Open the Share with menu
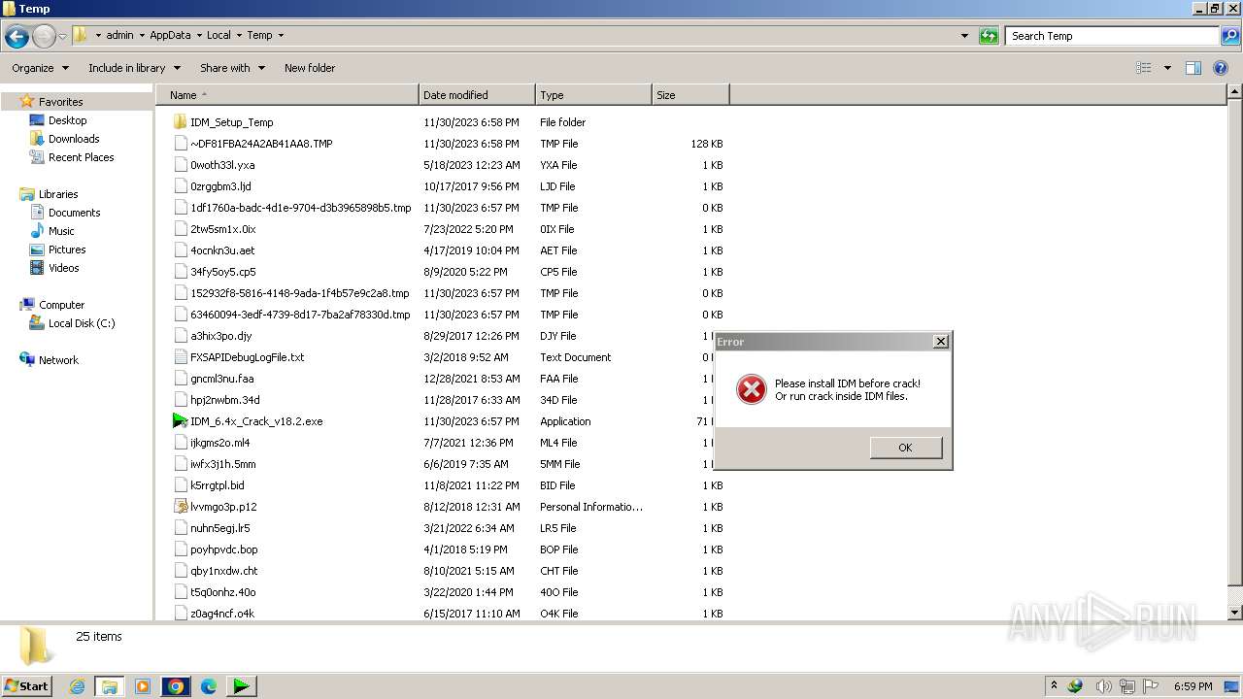 pyautogui.click(x=232, y=68)
